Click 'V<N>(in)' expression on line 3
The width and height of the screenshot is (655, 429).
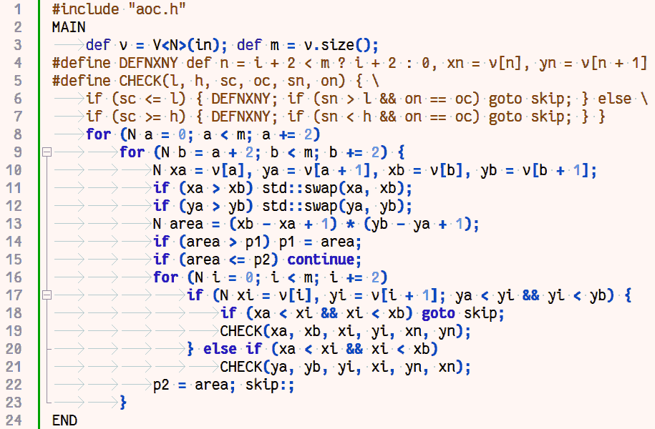(186, 45)
